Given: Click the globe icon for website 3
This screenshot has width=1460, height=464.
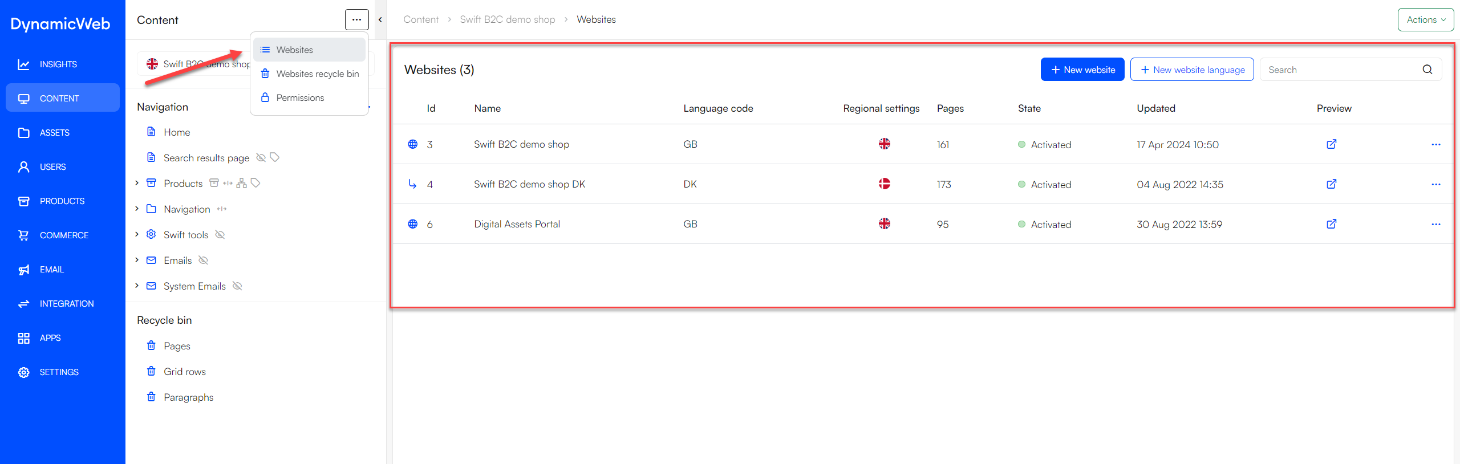Looking at the screenshot, I should point(413,144).
